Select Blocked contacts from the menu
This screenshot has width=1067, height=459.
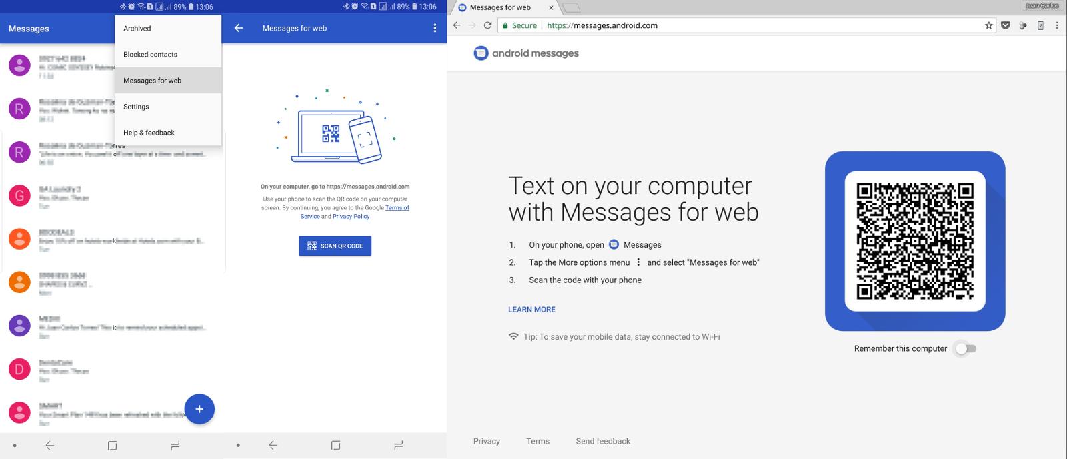(x=168, y=54)
